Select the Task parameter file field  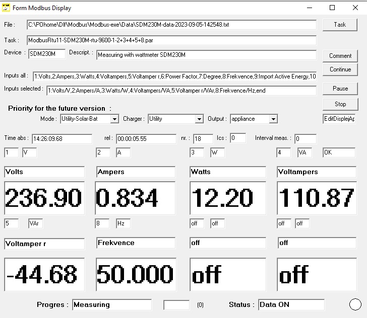[x=171, y=40]
